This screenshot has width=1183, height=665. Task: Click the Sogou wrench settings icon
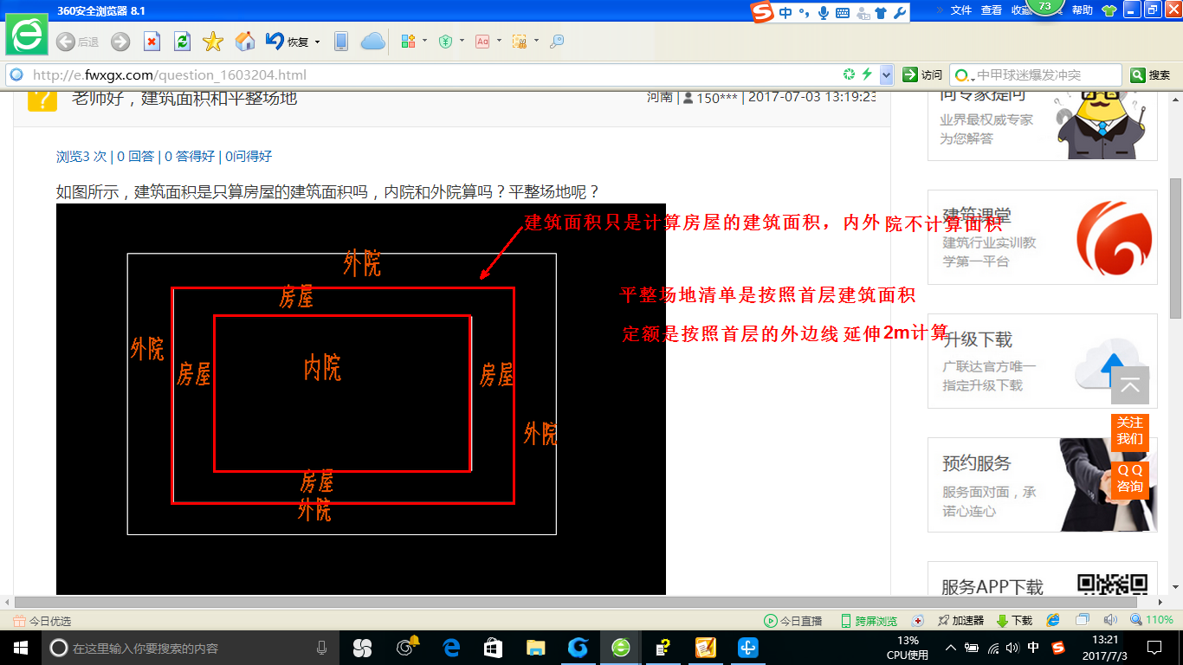[x=899, y=12]
